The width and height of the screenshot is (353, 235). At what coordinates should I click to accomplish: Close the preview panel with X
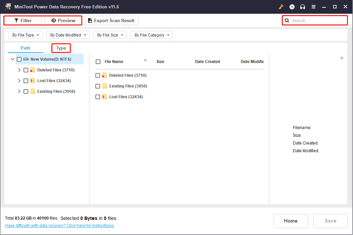click(x=342, y=58)
